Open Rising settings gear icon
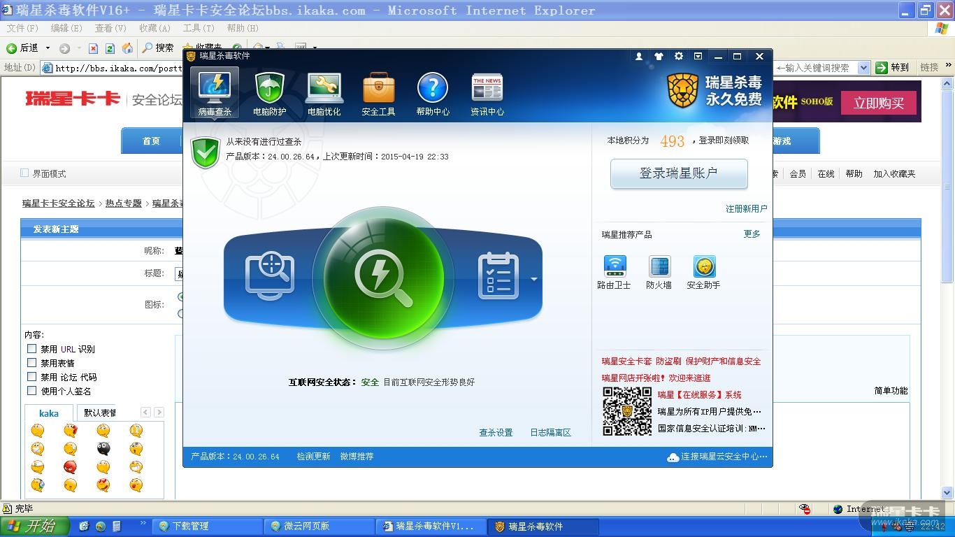The image size is (955, 537). pos(678,57)
